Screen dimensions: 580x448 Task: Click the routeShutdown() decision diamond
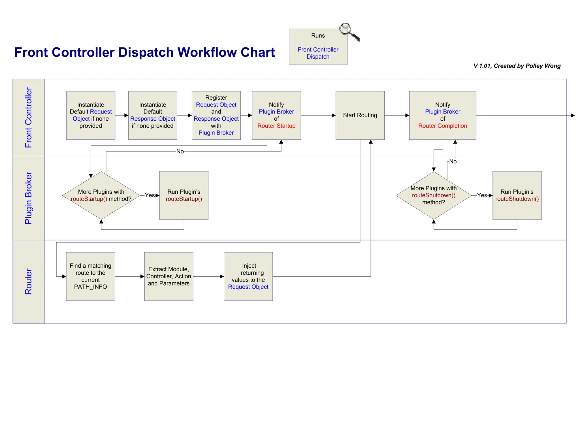coord(433,195)
